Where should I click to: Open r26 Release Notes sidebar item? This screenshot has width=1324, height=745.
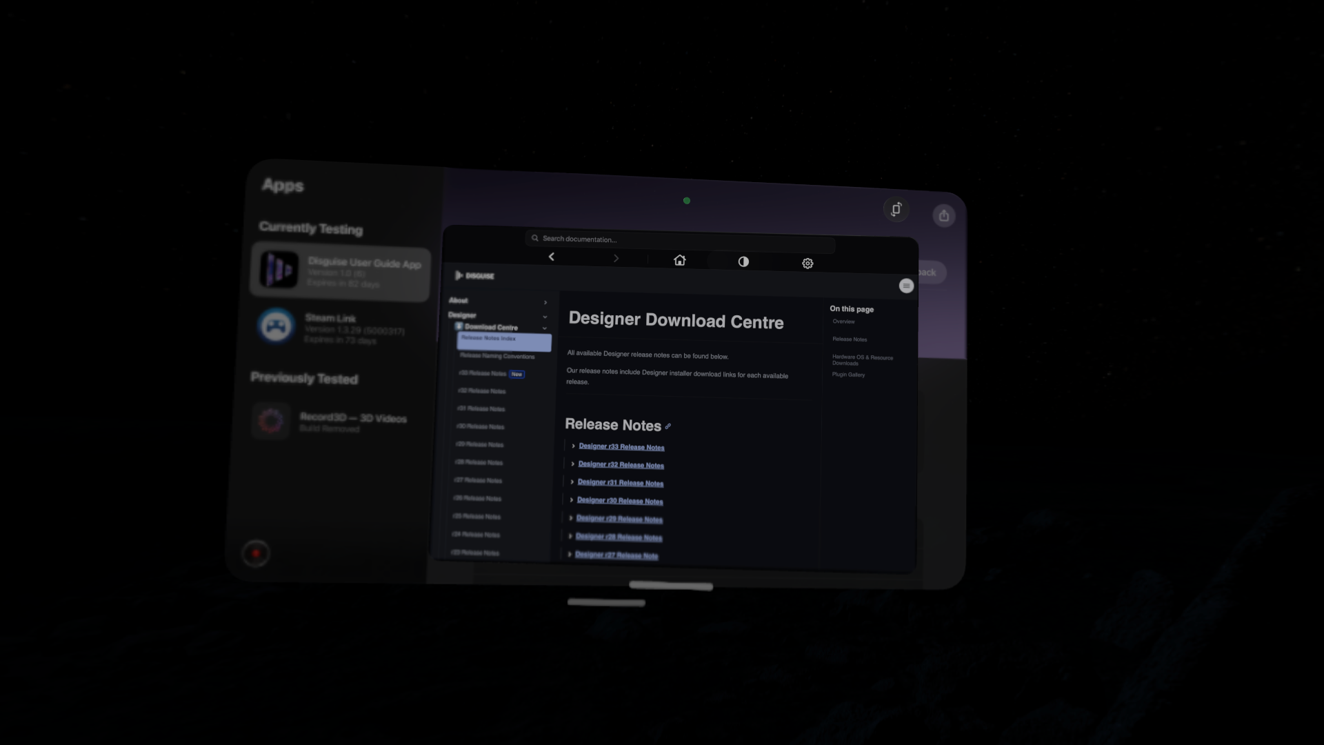[x=477, y=498]
